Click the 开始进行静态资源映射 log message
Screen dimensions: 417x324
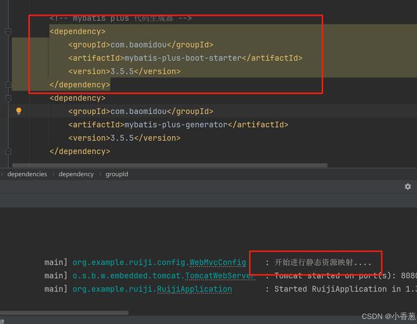click(322, 262)
